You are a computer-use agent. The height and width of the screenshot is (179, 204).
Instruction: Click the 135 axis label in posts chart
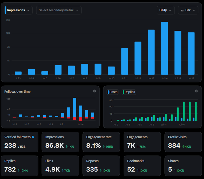(110, 100)
